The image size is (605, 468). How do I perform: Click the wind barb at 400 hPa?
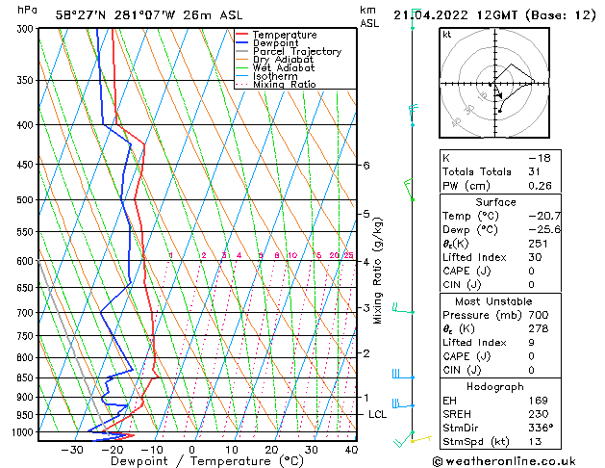pos(413,124)
